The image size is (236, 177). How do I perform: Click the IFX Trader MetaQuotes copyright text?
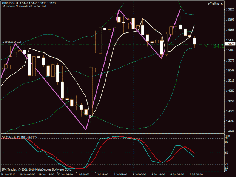pyautogui.click(x=37, y=169)
